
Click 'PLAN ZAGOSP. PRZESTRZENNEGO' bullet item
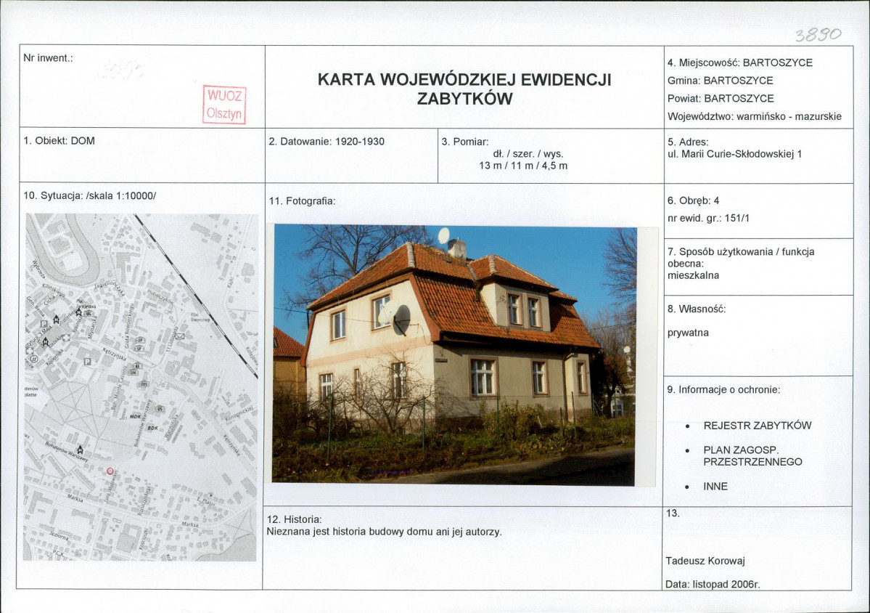(x=752, y=456)
